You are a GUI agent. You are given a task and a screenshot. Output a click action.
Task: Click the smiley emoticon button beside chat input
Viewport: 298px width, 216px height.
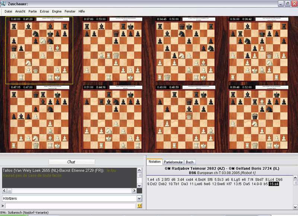click(140, 206)
